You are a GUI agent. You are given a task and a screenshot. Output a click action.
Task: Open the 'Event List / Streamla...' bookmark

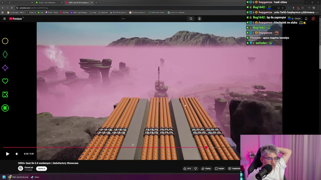pyautogui.click(x=177, y=12)
